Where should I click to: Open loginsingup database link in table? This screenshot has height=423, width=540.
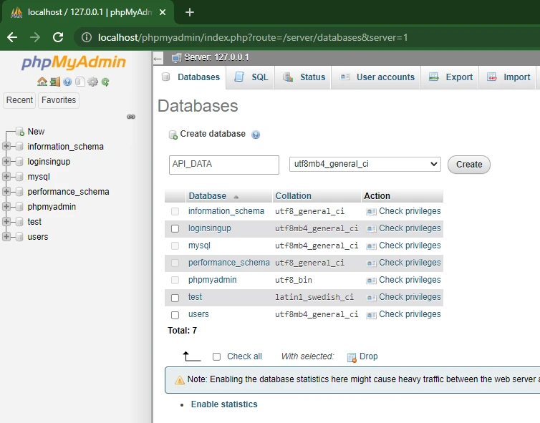click(209, 228)
